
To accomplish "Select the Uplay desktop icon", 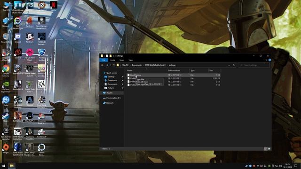I will click(6, 101).
